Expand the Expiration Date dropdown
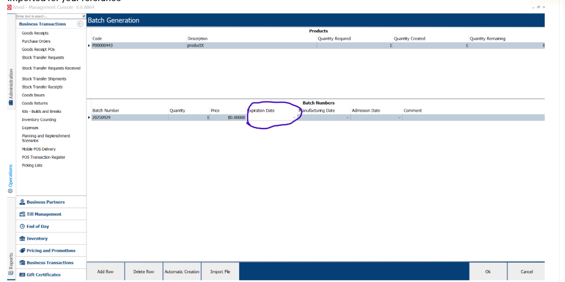The width and height of the screenshot is (565, 282). [294, 118]
